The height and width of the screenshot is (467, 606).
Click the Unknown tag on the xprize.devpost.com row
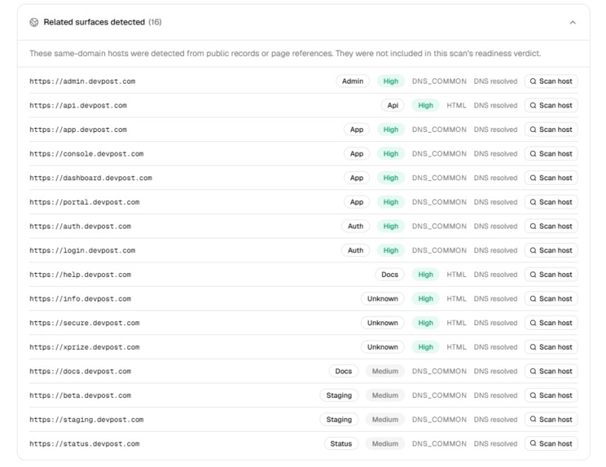[x=382, y=347]
